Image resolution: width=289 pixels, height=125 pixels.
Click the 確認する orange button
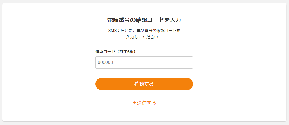144,84
